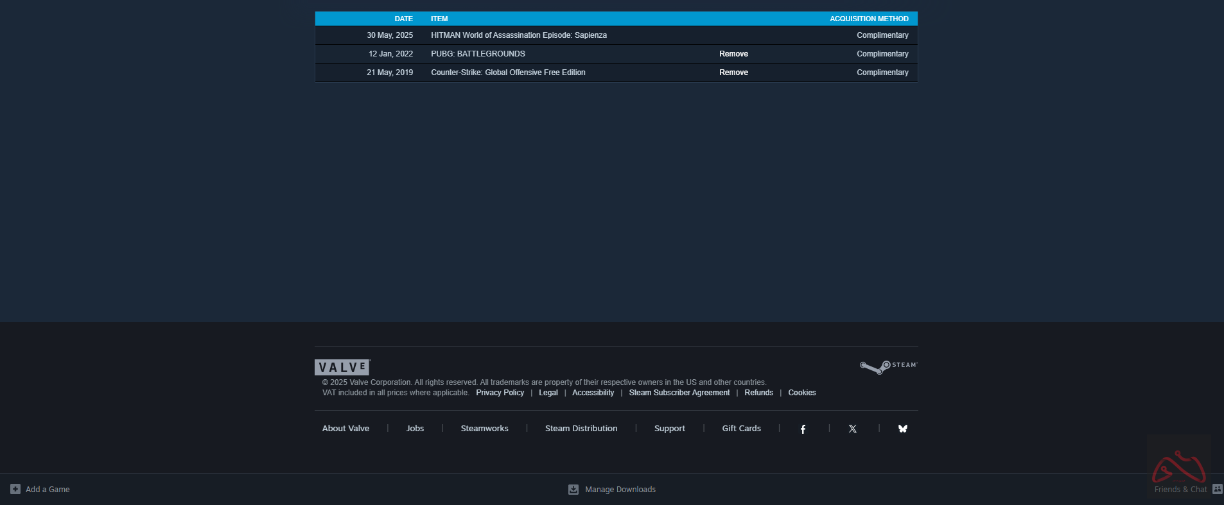Open the Steam Subscriber Agreement link
Screen dimensions: 1224x505
point(679,393)
